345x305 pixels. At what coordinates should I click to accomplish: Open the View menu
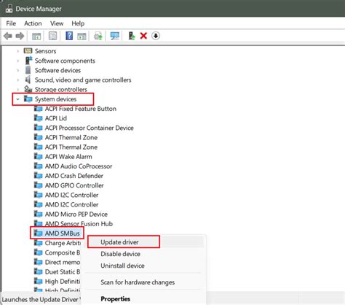tap(57, 23)
